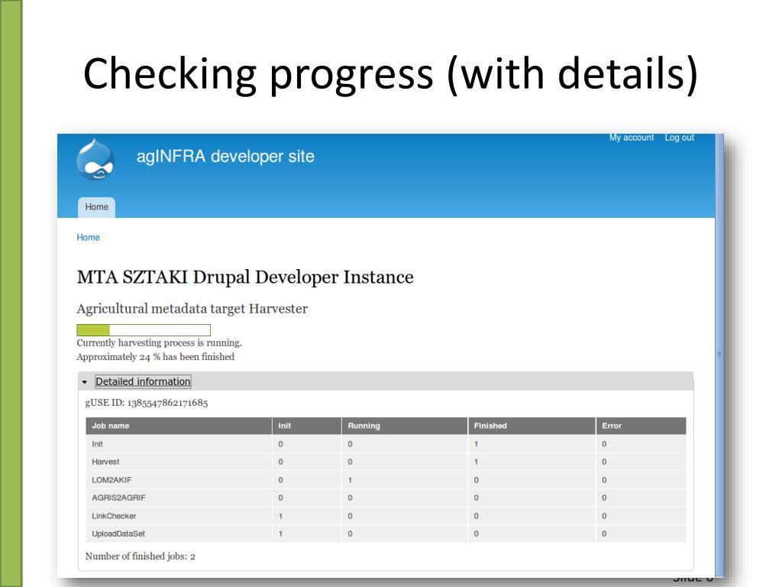Select the AGRIS2AGRIF job row name
The width and height of the screenshot is (782, 587).
click(118, 498)
